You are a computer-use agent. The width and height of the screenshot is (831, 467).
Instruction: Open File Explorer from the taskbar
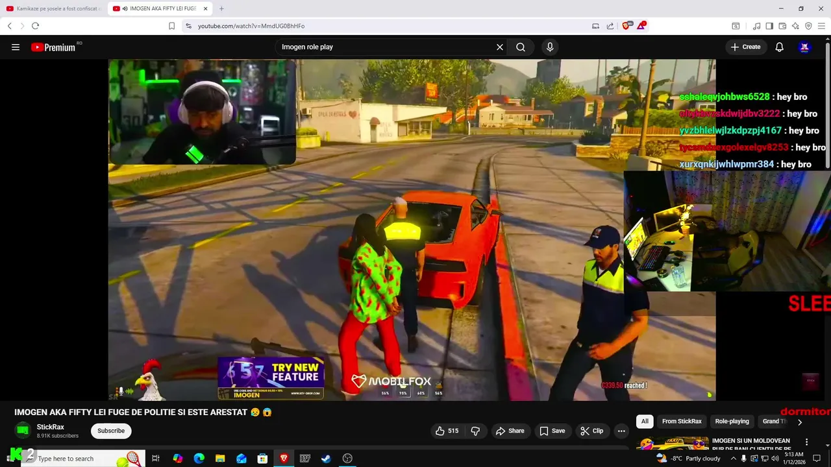pos(220,459)
